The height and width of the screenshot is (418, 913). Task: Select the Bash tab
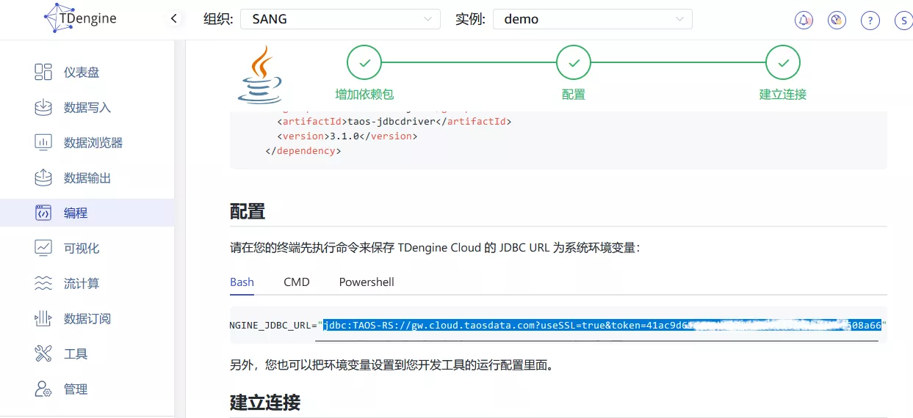(242, 282)
